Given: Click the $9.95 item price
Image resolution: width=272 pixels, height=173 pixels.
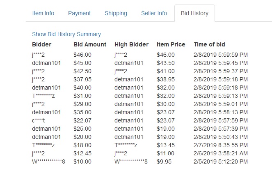Looking at the screenshot, I should coord(164,161).
